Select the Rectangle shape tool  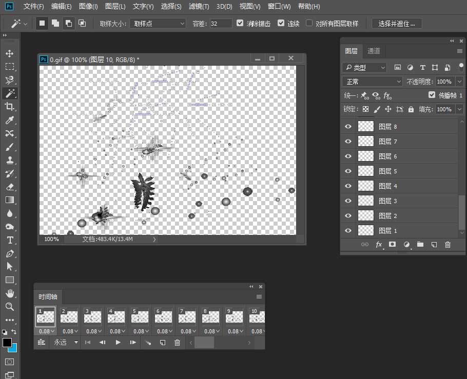click(x=10, y=280)
